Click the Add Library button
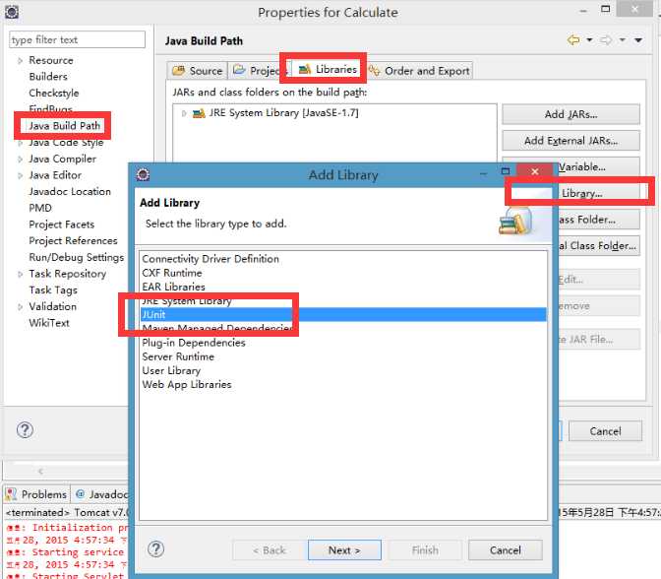The width and height of the screenshot is (661, 579). [x=599, y=193]
